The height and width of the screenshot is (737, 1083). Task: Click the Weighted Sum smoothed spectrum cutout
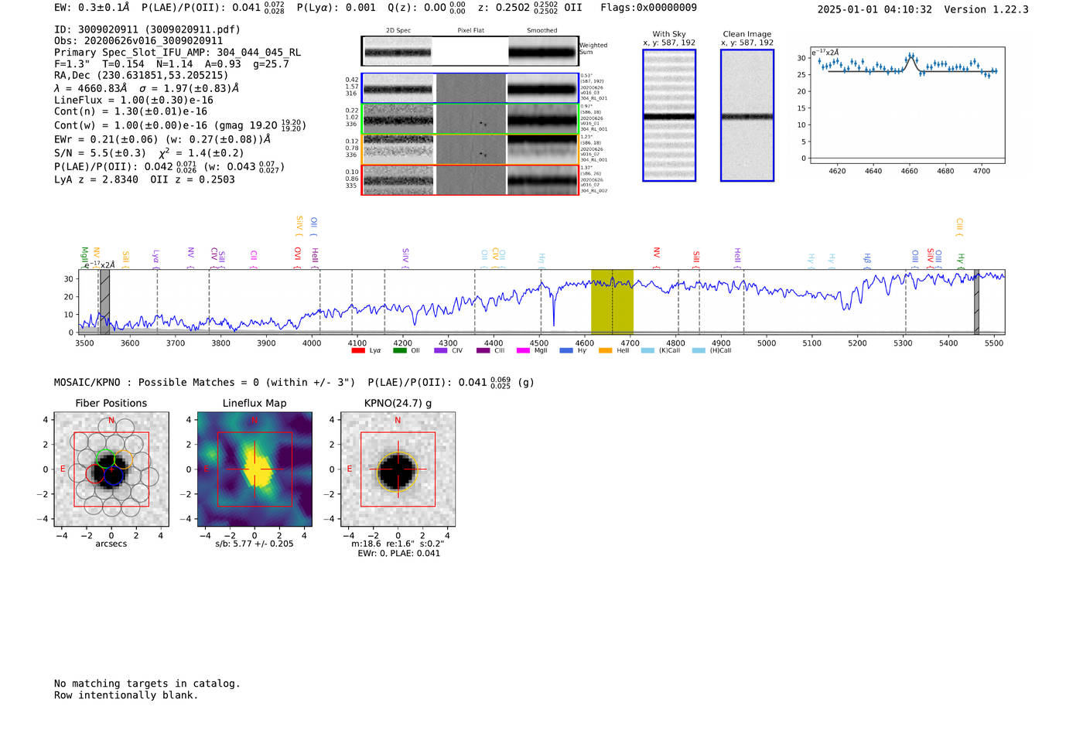(543, 52)
